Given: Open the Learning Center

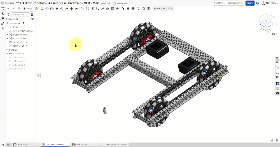Looking at the screenshot, I should 235,3.
